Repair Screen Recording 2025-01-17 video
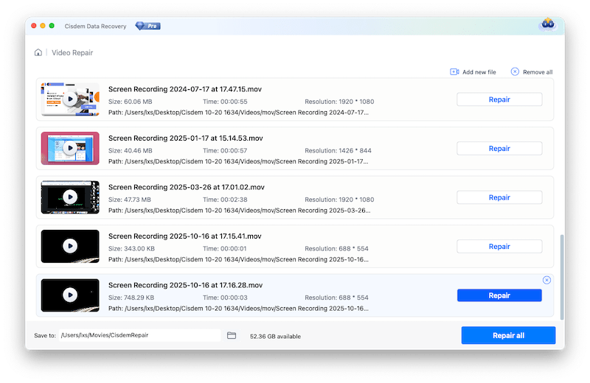 click(499, 148)
